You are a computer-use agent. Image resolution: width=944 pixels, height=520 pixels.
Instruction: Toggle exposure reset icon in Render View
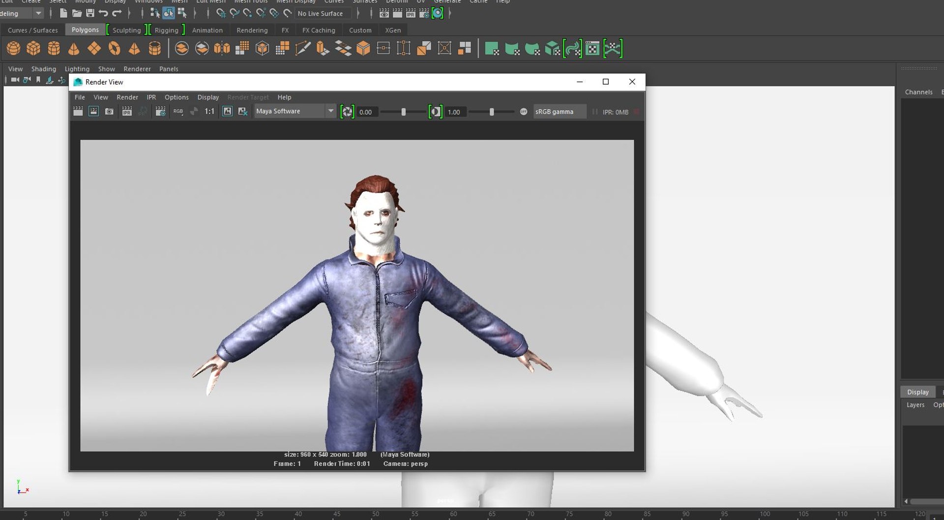point(347,112)
